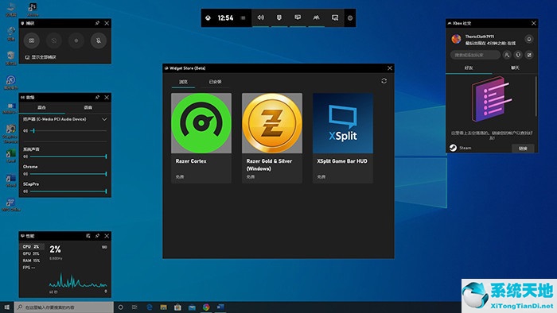Viewport: 557px width, 313px height.
Task: Click the Xbox logo on Game Bar
Action: point(208,17)
